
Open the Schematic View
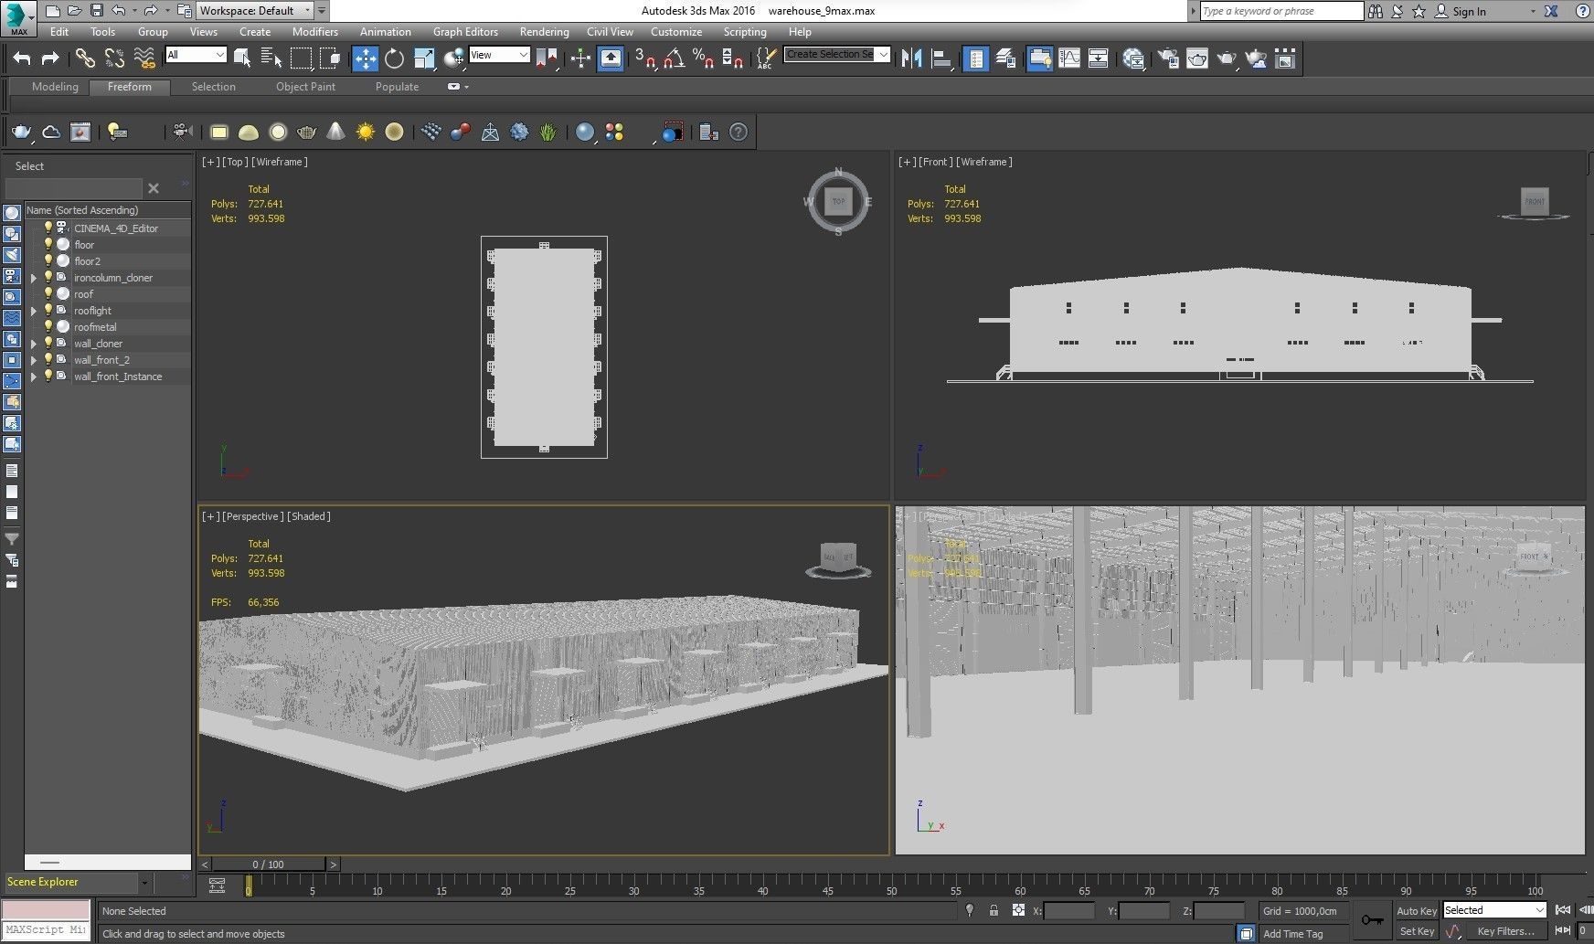[1099, 58]
